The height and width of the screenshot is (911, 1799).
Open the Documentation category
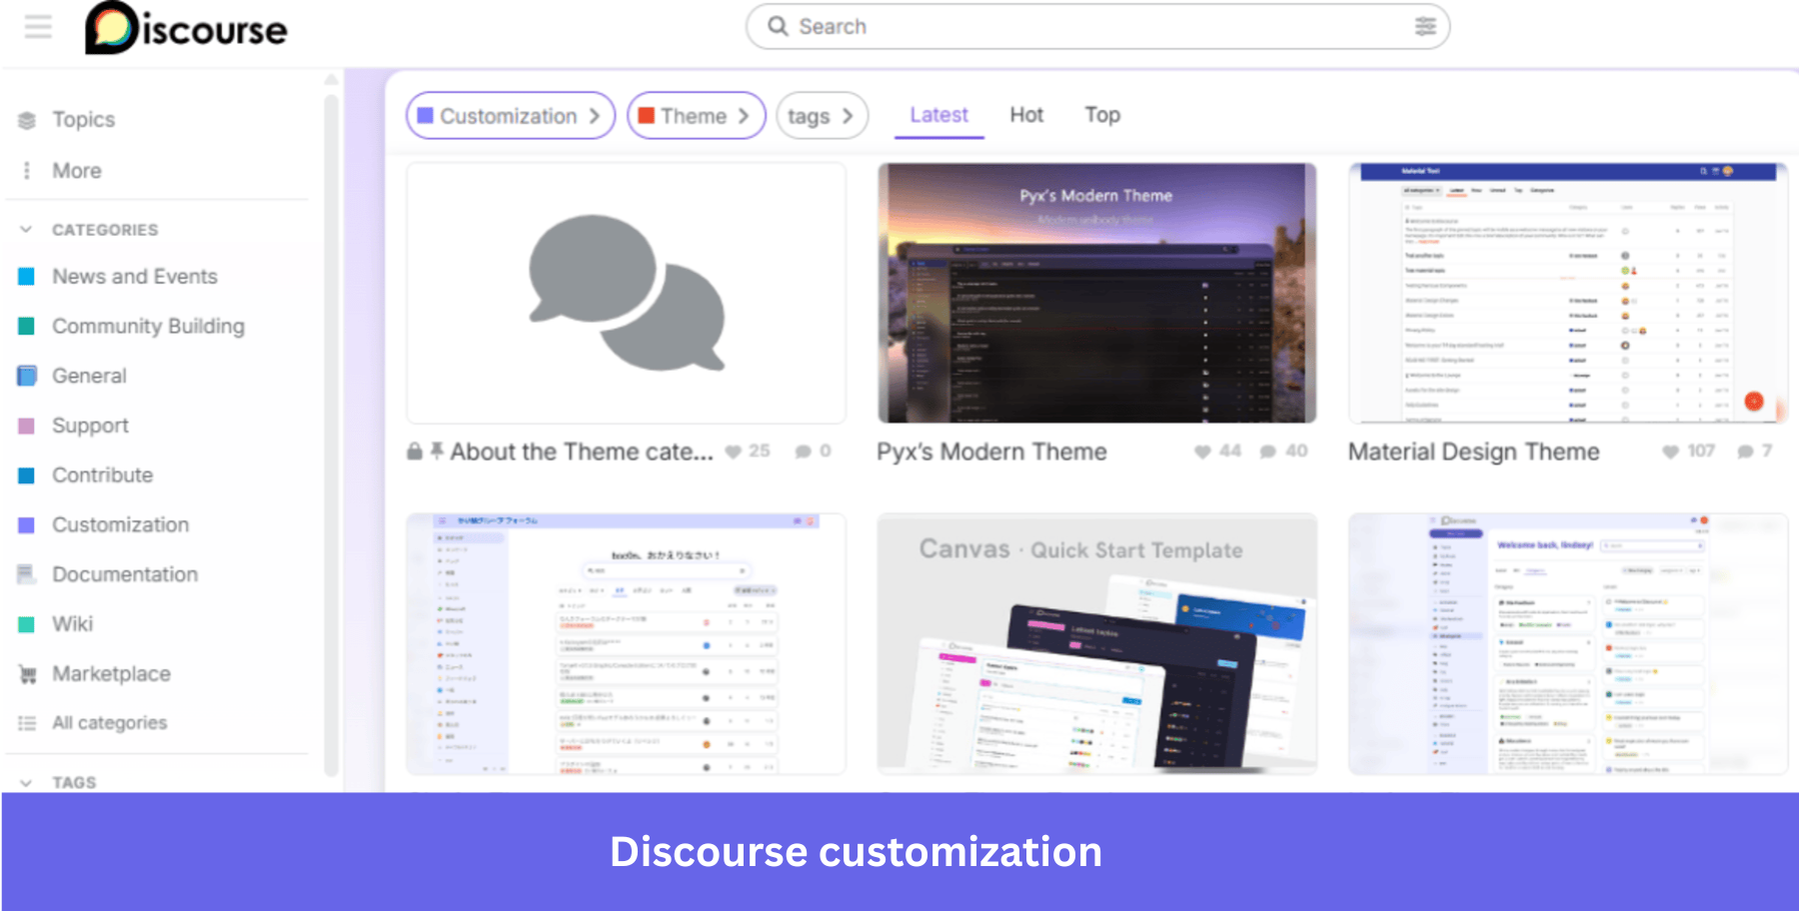[124, 573]
